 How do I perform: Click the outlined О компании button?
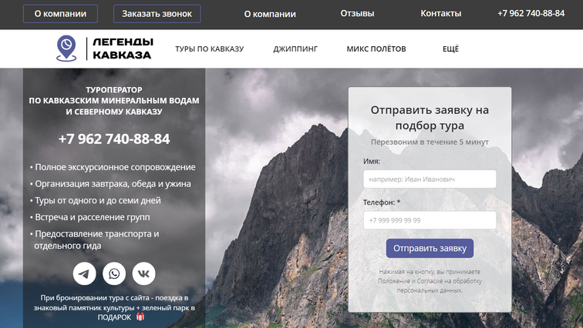click(61, 14)
